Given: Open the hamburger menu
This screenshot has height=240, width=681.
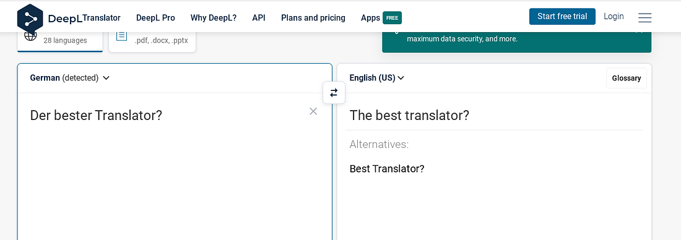Looking at the screenshot, I should (x=644, y=17).
